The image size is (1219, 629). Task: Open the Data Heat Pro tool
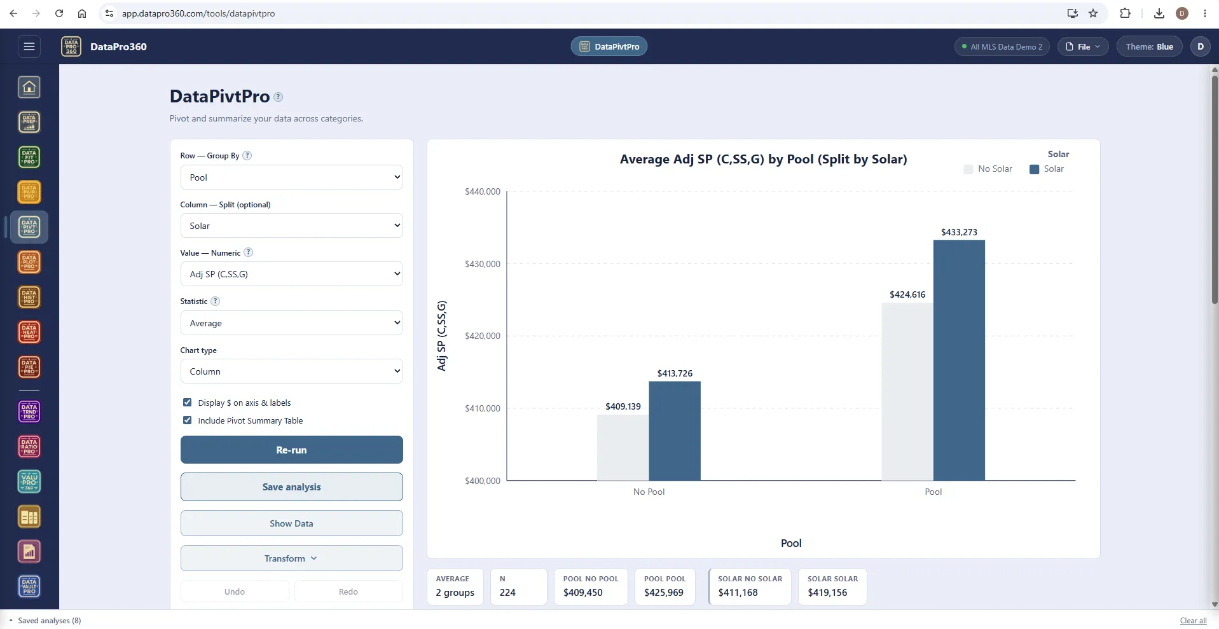pyautogui.click(x=29, y=332)
